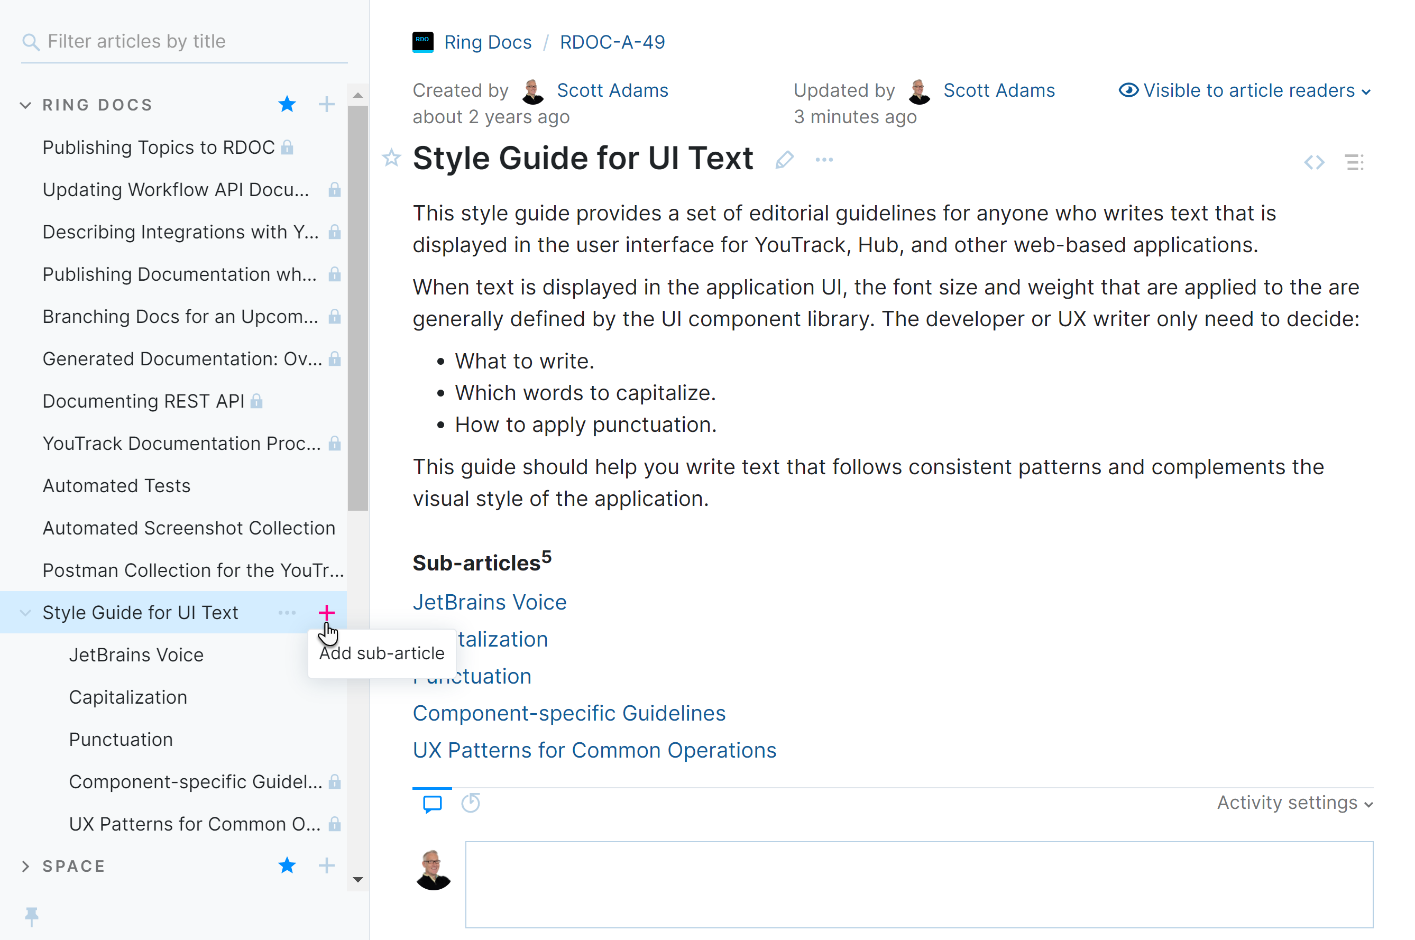Click the pink Add sub-article plus icon
The height and width of the screenshot is (940, 1415).
click(x=327, y=613)
